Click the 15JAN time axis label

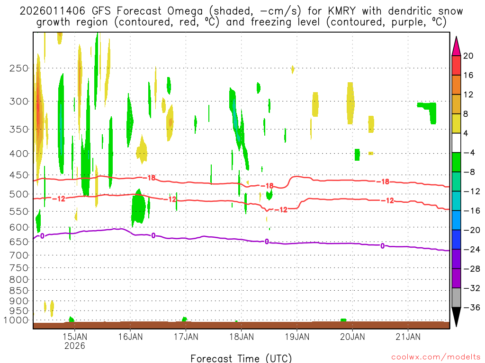(74, 337)
